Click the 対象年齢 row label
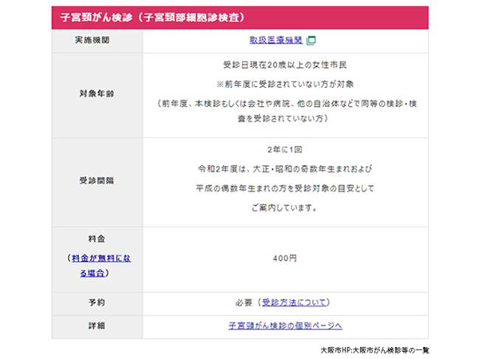The height and width of the screenshot is (359, 479). tap(97, 93)
